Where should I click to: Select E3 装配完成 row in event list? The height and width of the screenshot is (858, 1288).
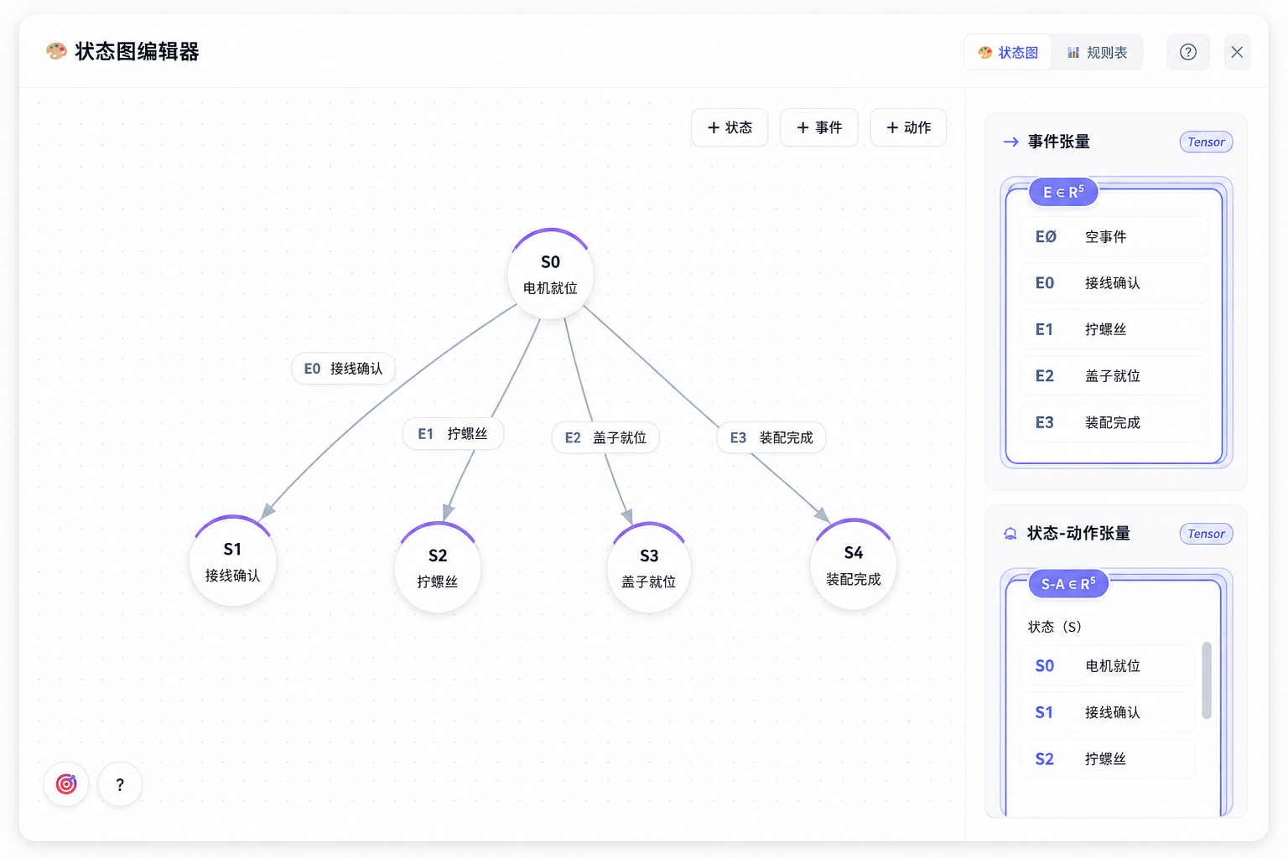point(1114,422)
